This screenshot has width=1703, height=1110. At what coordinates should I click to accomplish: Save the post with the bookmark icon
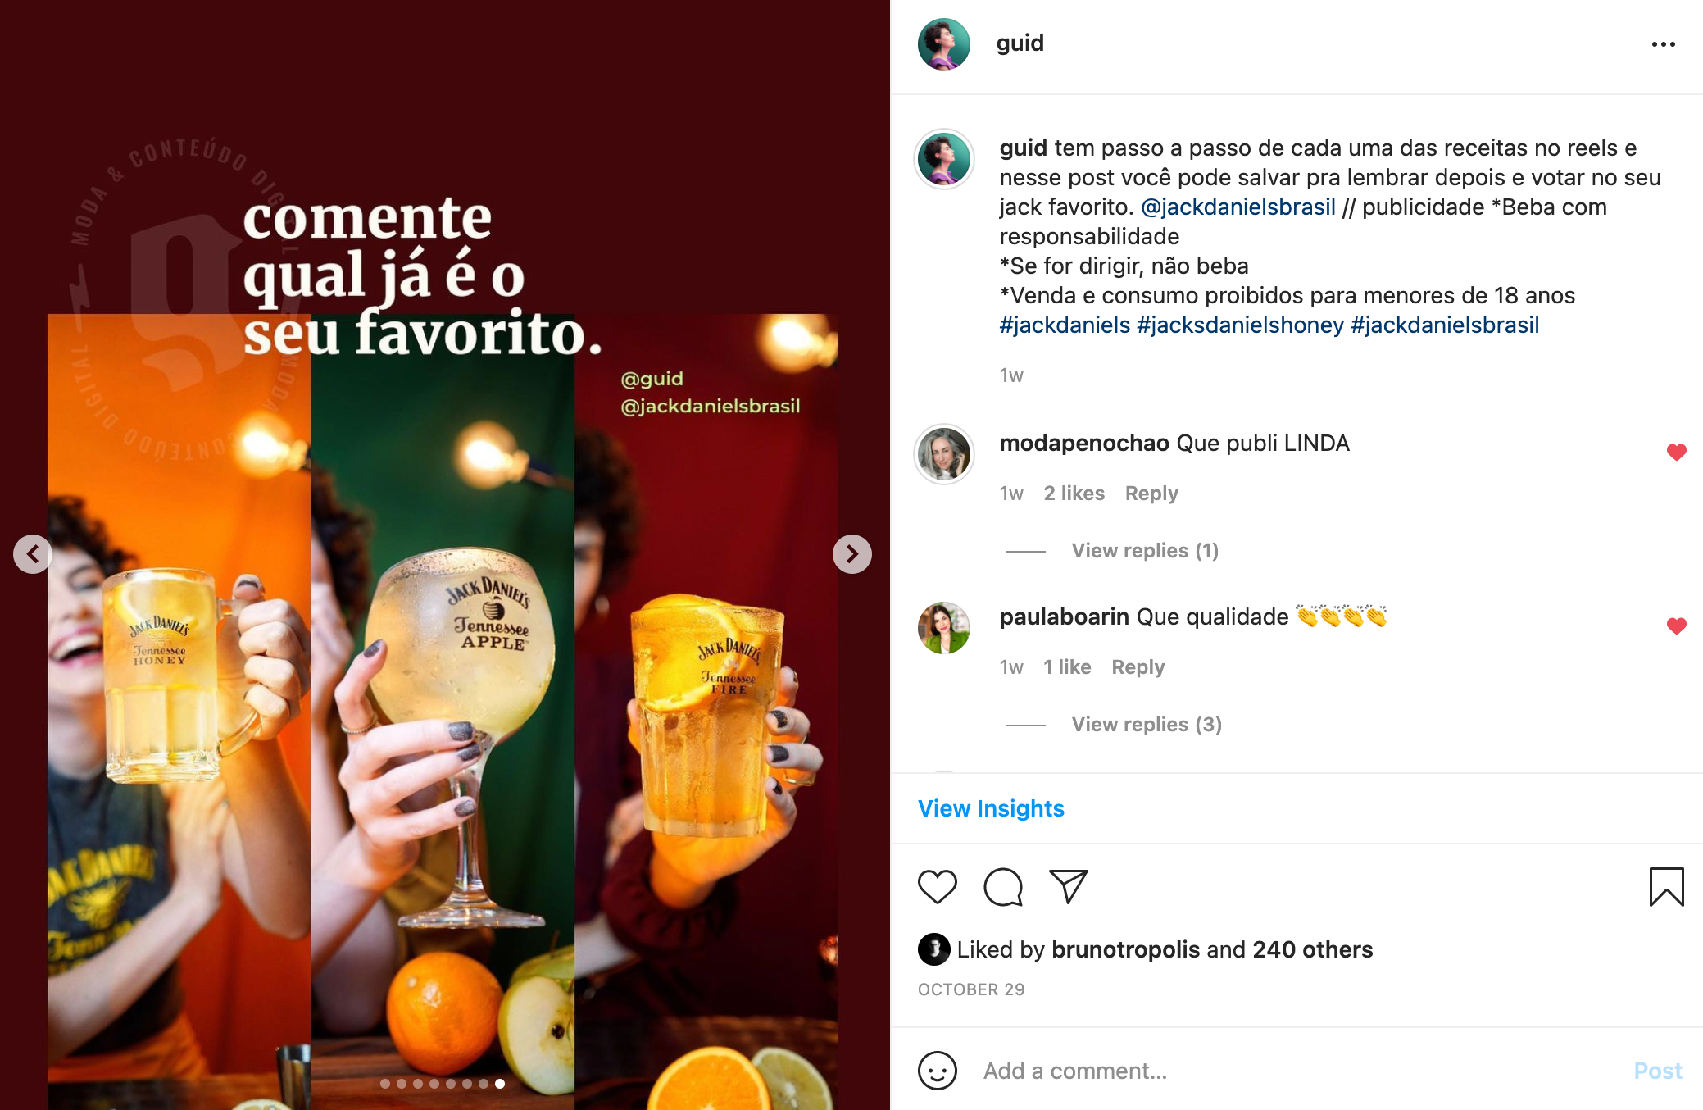pos(1666,887)
